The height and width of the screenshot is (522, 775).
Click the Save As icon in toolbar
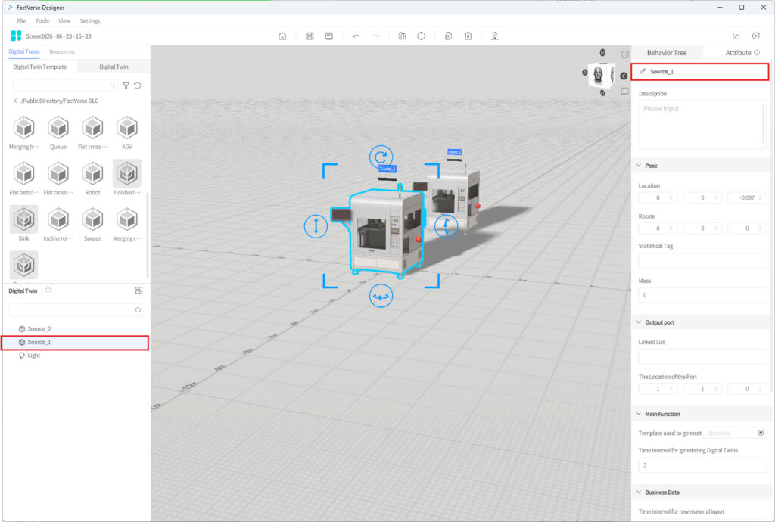[328, 36]
